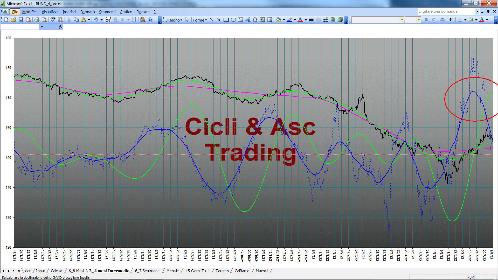
Task: Click the Copy icon
Action: 76,20
